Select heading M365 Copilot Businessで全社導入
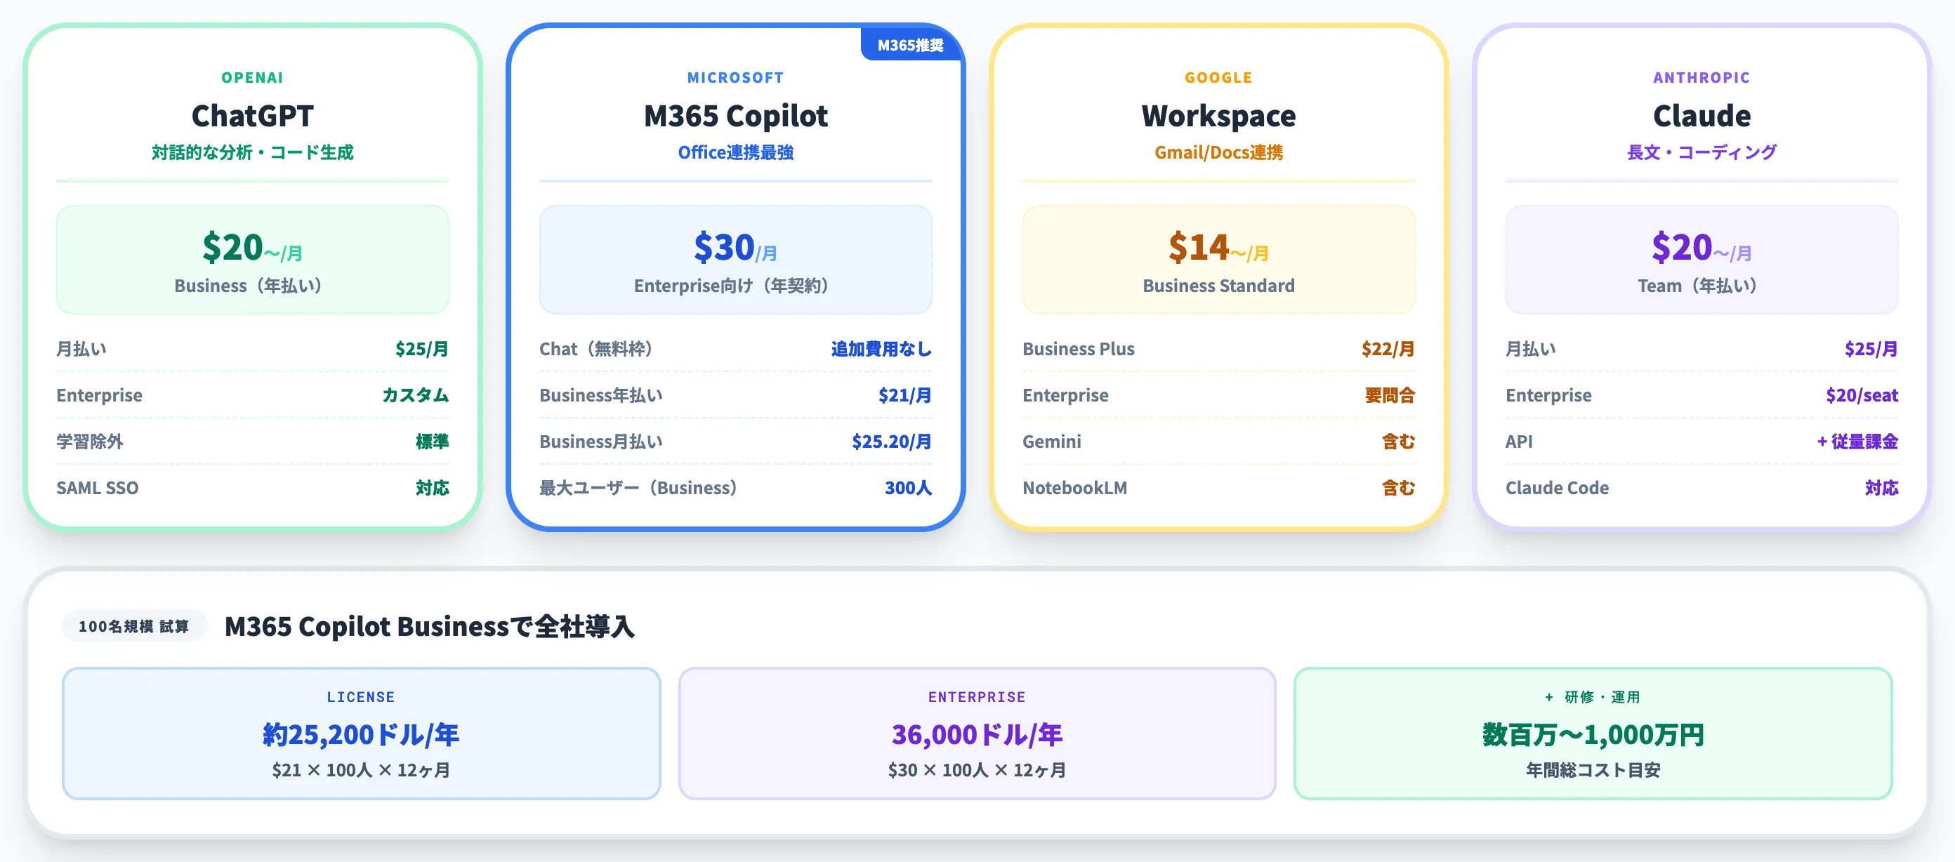 point(430,627)
